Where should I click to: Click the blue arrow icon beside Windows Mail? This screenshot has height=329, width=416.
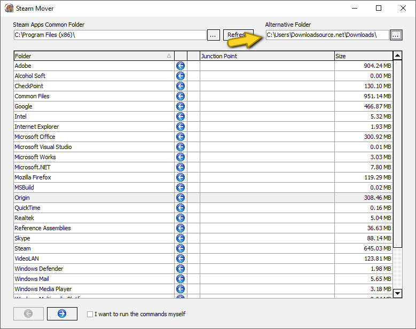click(x=180, y=279)
